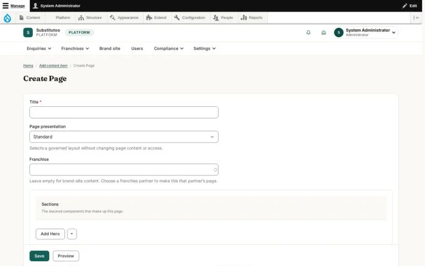
Task: Click the Sections heading text
Action: tap(50, 204)
